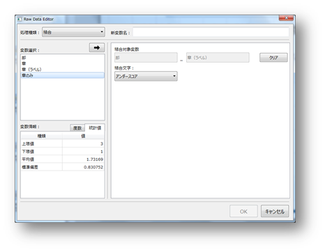Click the first 結合対象変数 field showing 部
325x252 pixels.
point(146,58)
